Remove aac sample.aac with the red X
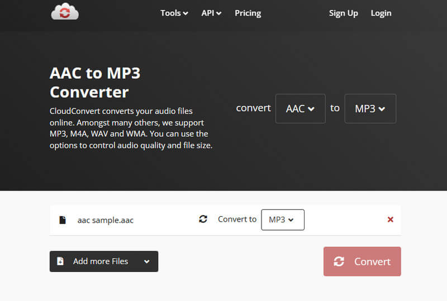The height and width of the screenshot is (301, 447). [x=390, y=219]
